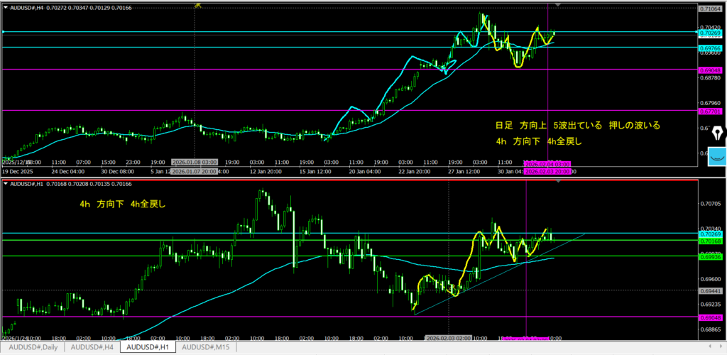The image size is (727, 355).
Task: Select the yellow text starting with 日足 方向上
Action: pos(577,125)
